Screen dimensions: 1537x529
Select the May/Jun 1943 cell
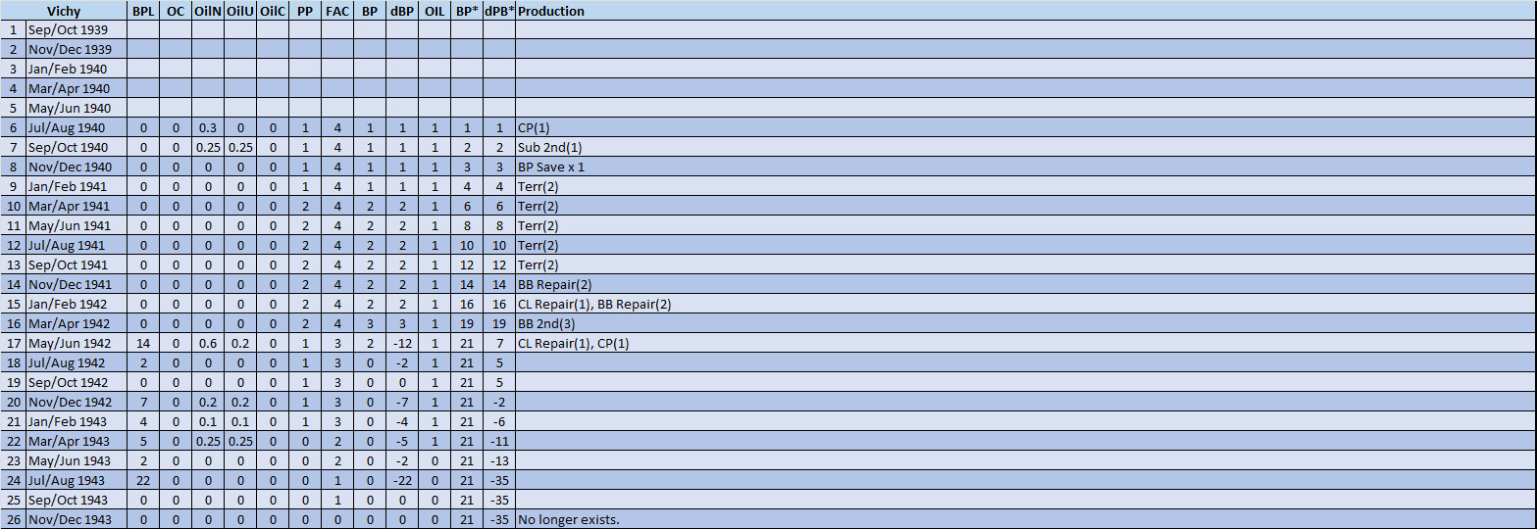(77, 461)
